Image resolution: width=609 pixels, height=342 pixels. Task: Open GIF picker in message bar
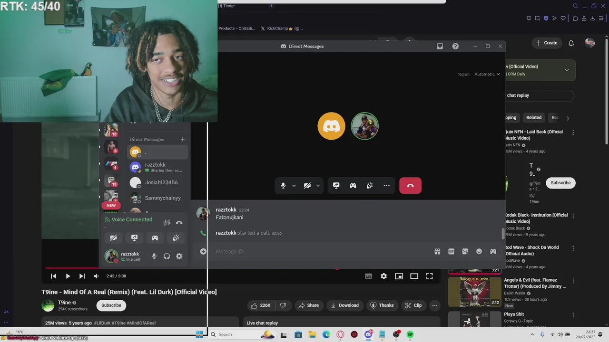click(x=451, y=251)
